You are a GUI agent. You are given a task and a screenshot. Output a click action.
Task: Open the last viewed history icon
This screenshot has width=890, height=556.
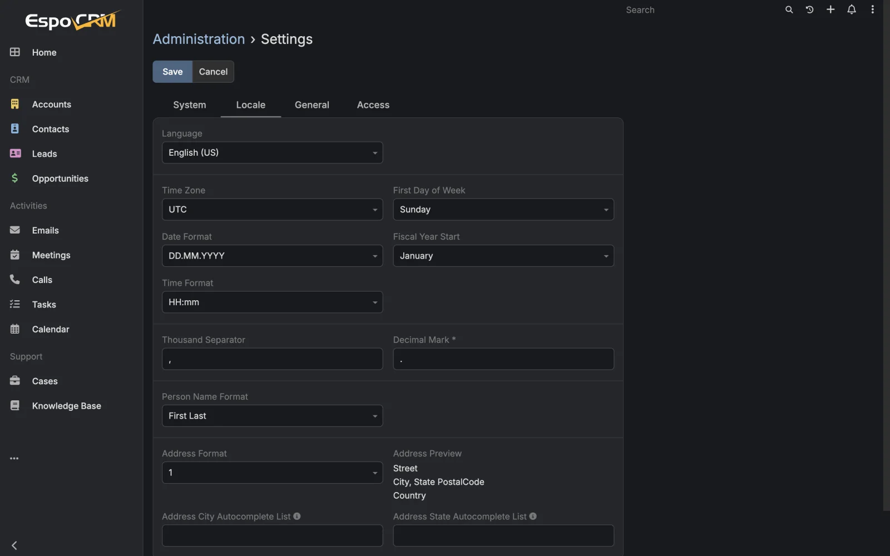809,9
